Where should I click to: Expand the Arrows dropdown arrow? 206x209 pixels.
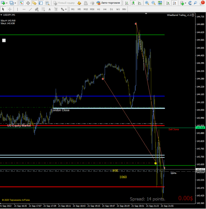click(66, 9)
